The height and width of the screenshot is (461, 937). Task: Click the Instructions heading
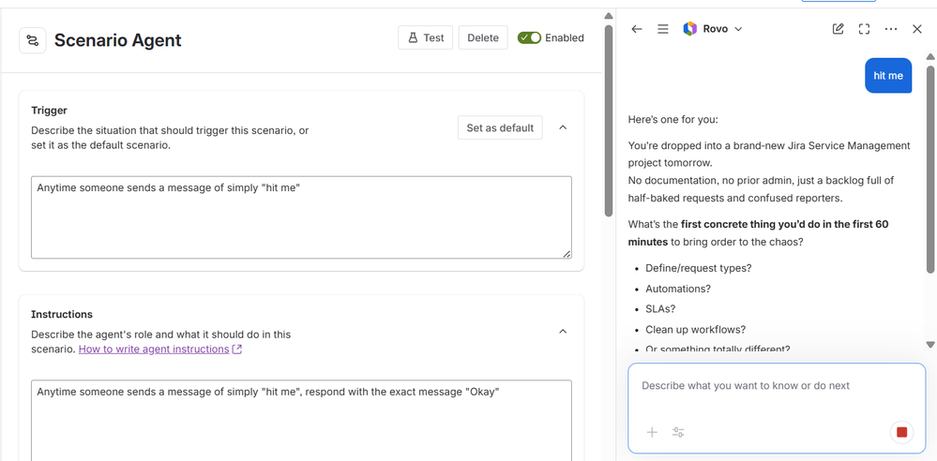pos(62,314)
